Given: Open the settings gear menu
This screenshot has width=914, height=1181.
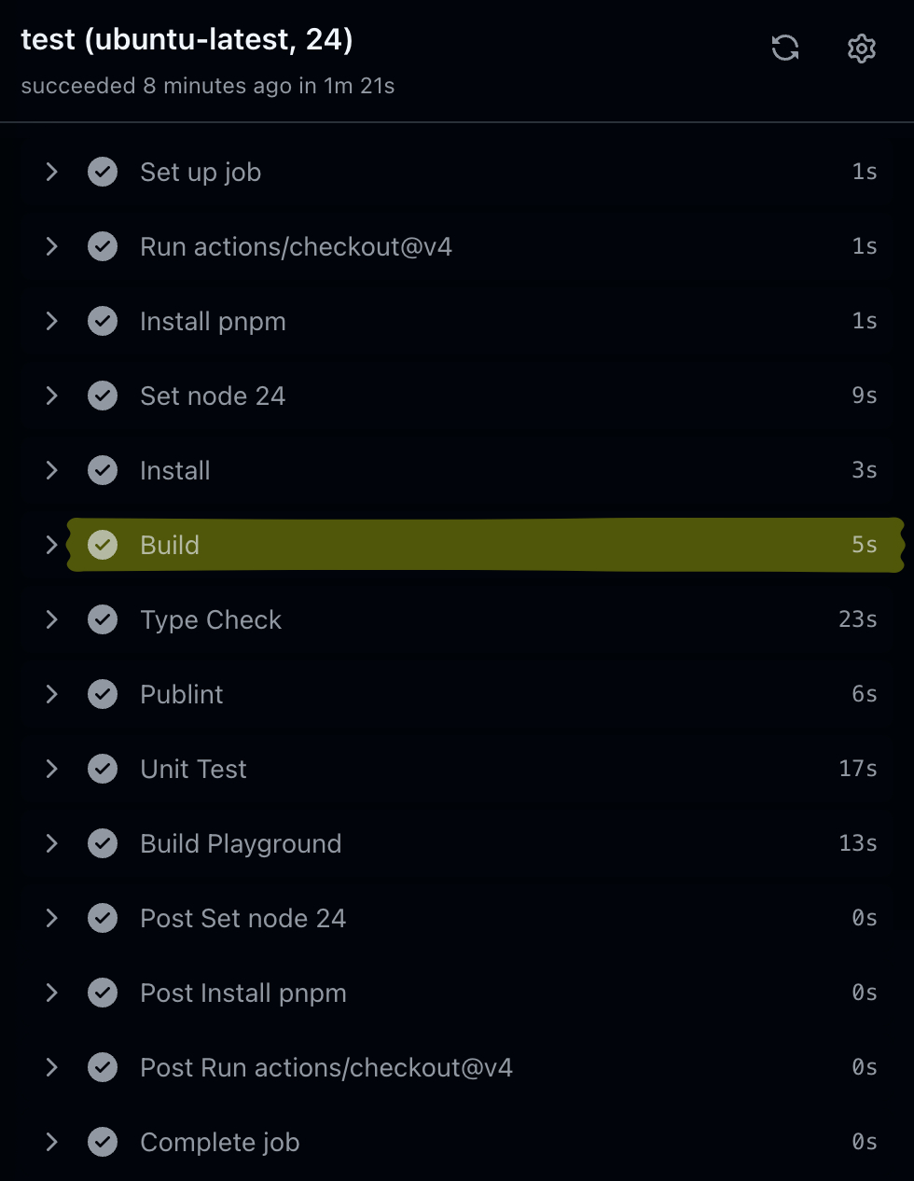Looking at the screenshot, I should [861, 48].
